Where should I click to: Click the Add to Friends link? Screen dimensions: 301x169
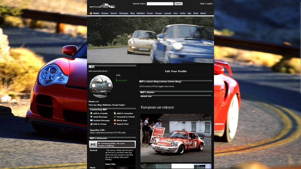(x=101, y=113)
